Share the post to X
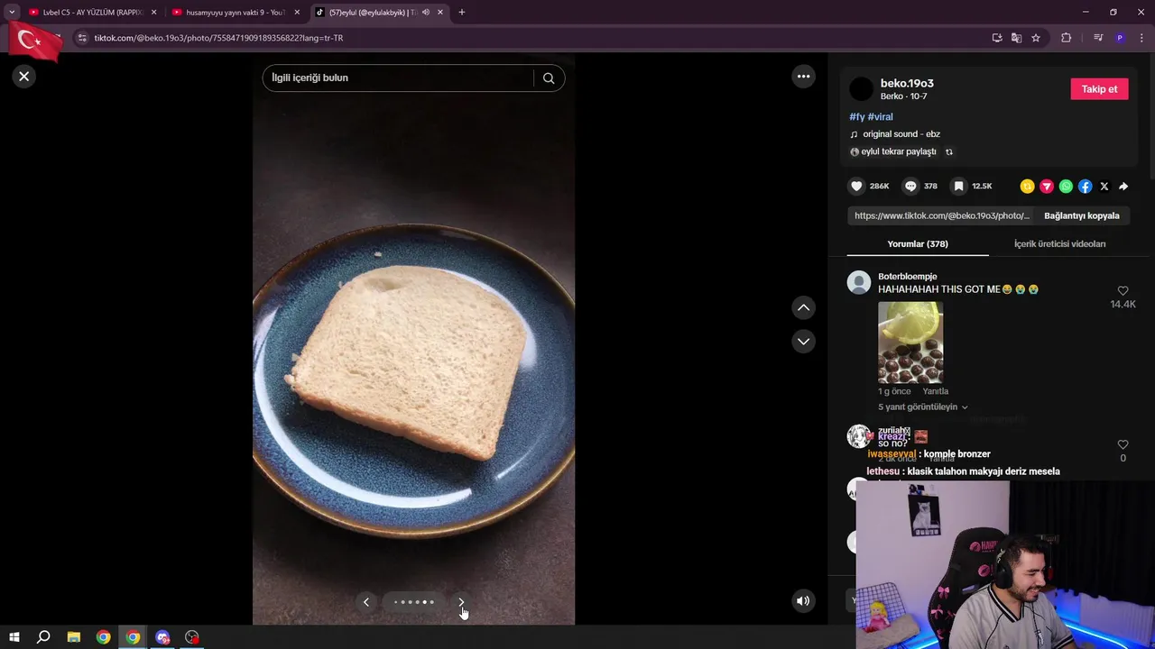Screen dimensions: 1155x649 [x=1104, y=187]
